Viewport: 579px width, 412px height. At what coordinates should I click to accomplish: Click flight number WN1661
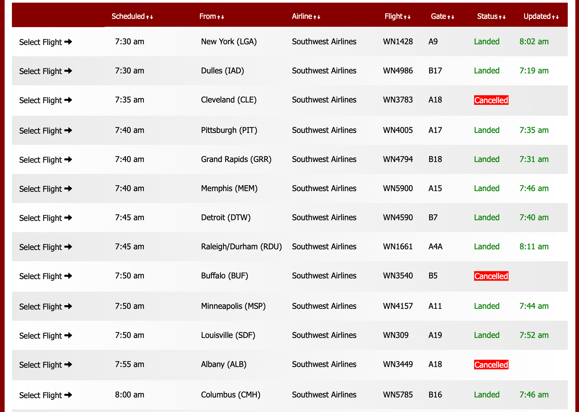[x=398, y=246]
